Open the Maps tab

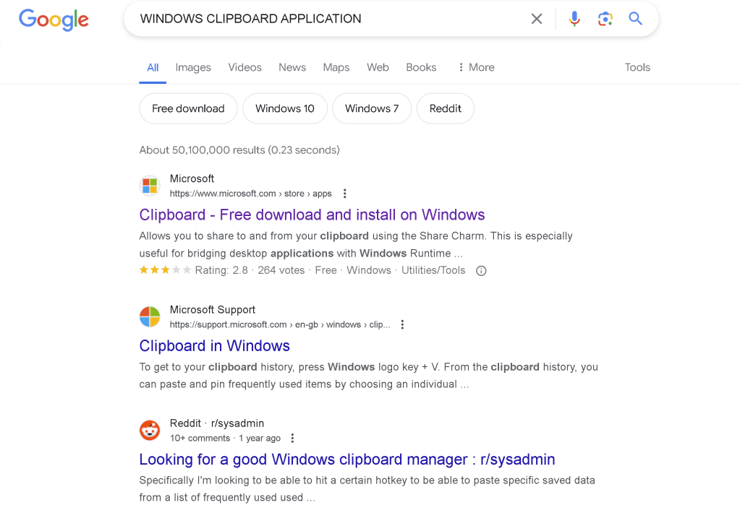coord(336,67)
